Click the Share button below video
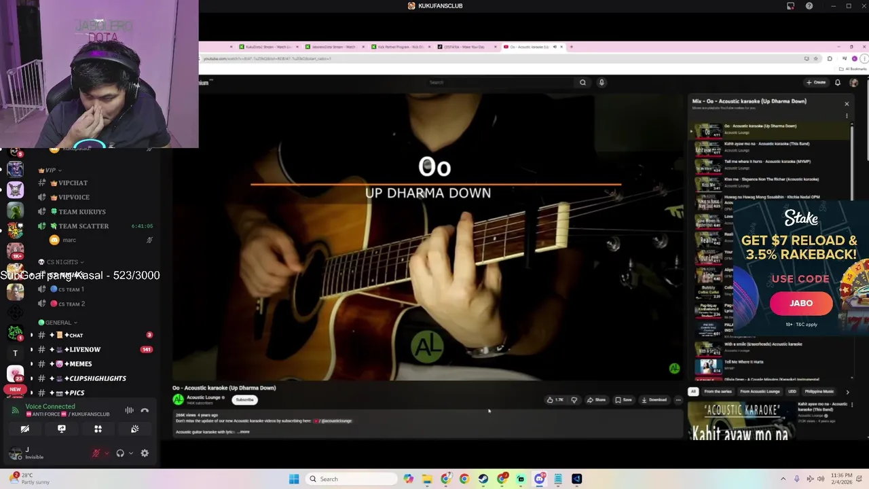This screenshot has height=489, width=869. pyautogui.click(x=596, y=400)
